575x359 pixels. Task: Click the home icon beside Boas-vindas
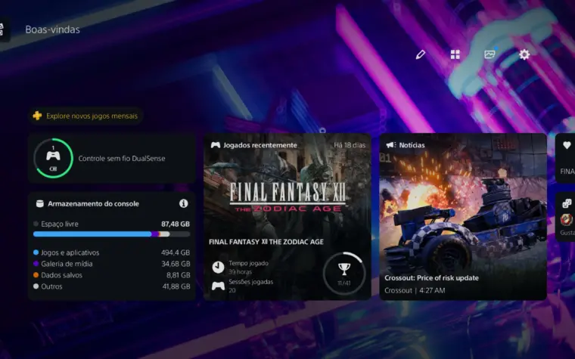(x=2, y=29)
